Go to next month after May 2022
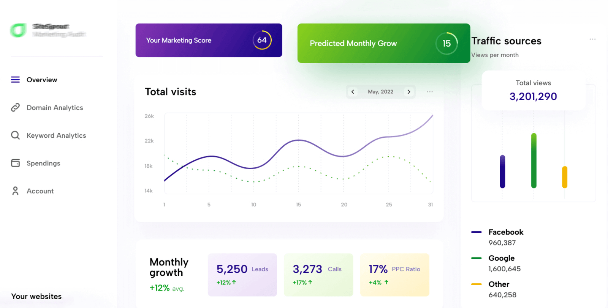Screen dimensions: 608x308 pyautogui.click(x=409, y=92)
